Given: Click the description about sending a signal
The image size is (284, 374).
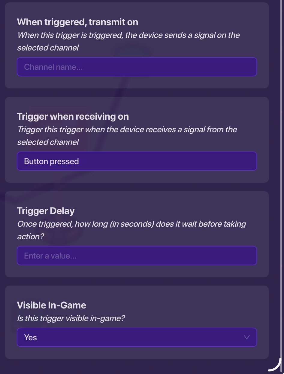Looking at the screenshot, I should pyautogui.click(x=128, y=41).
